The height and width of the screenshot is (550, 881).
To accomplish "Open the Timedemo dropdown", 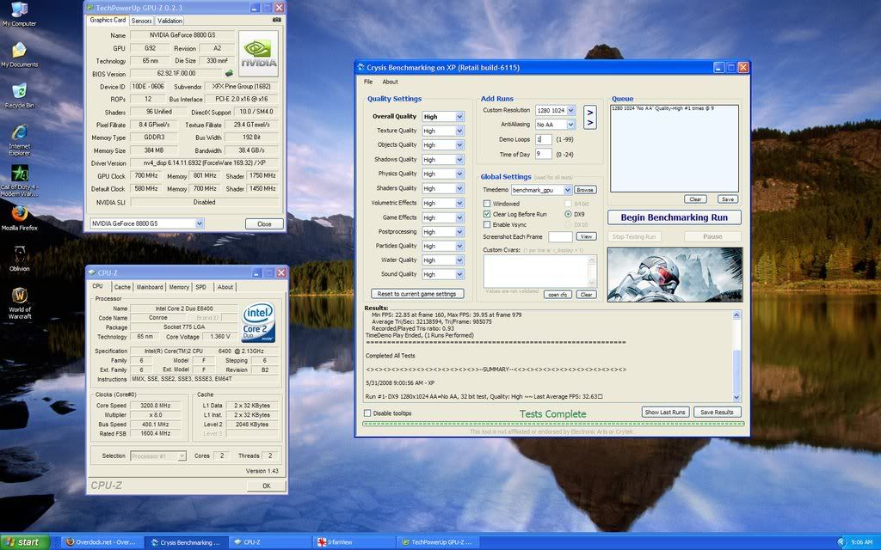I will click(x=568, y=190).
